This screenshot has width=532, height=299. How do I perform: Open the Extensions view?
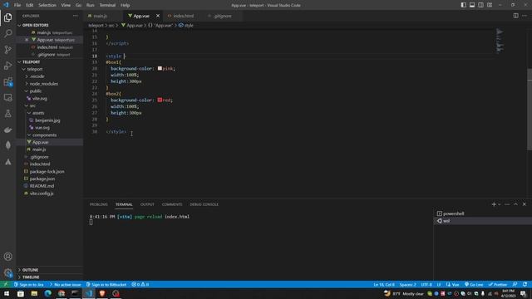pyautogui.click(x=7, y=81)
